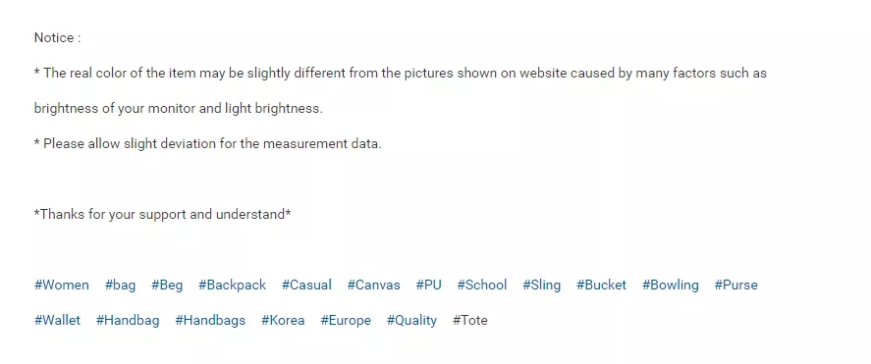Screen dimensions: 871x364
Task: Click the #Korea hashtag
Action: coord(283,320)
